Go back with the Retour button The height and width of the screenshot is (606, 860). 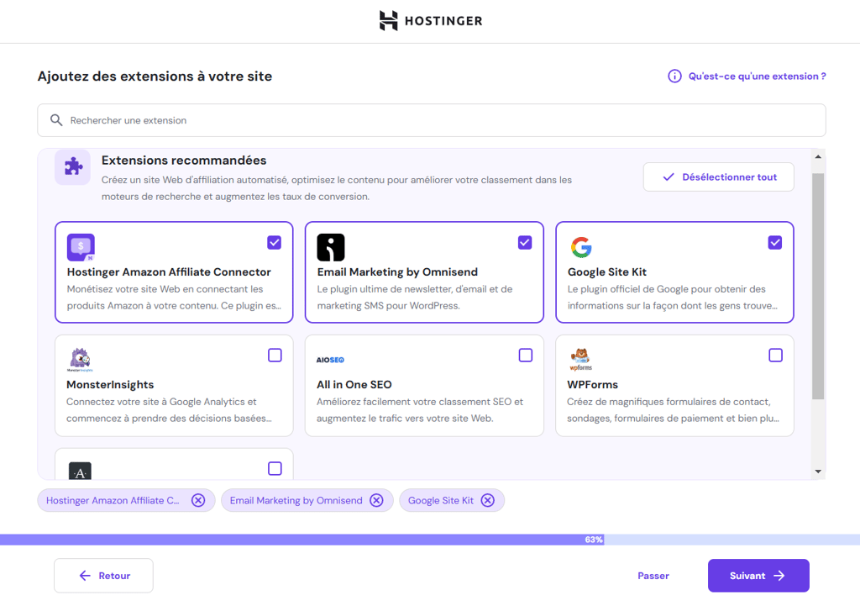(103, 576)
